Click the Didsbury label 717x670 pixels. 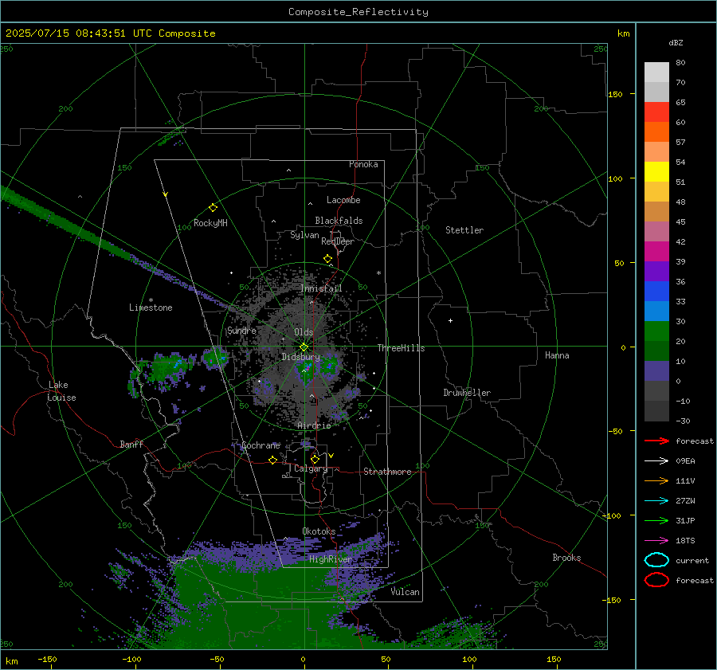coord(300,357)
